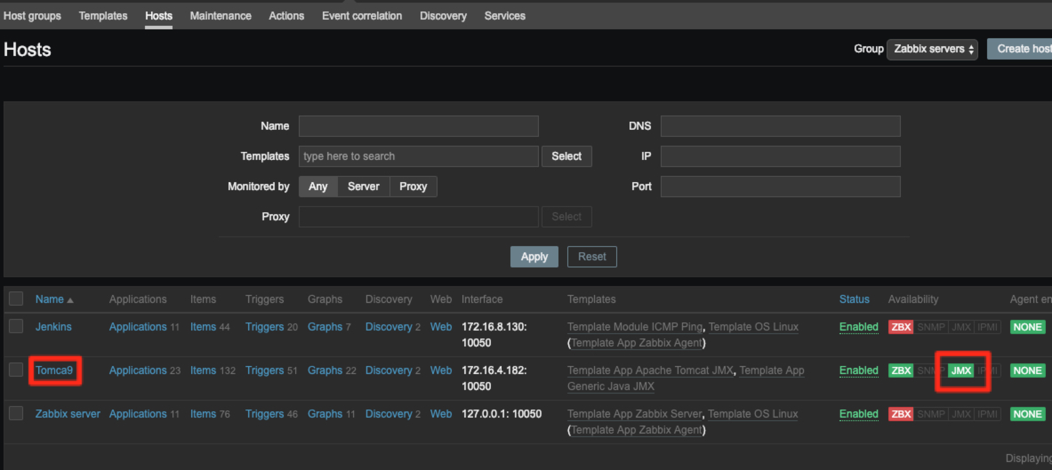Viewport: 1052px width, 470px height.
Task: Open the Maintenance tab
Action: (221, 16)
